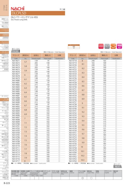This screenshot has height=187, width=133.
Task: Click code NA14705 in the table
Action: pyautogui.click(x=16, y=135)
